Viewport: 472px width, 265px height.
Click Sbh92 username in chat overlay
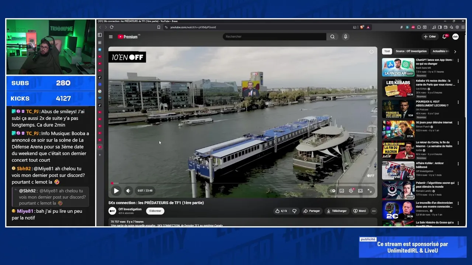click(x=24, y=169)
